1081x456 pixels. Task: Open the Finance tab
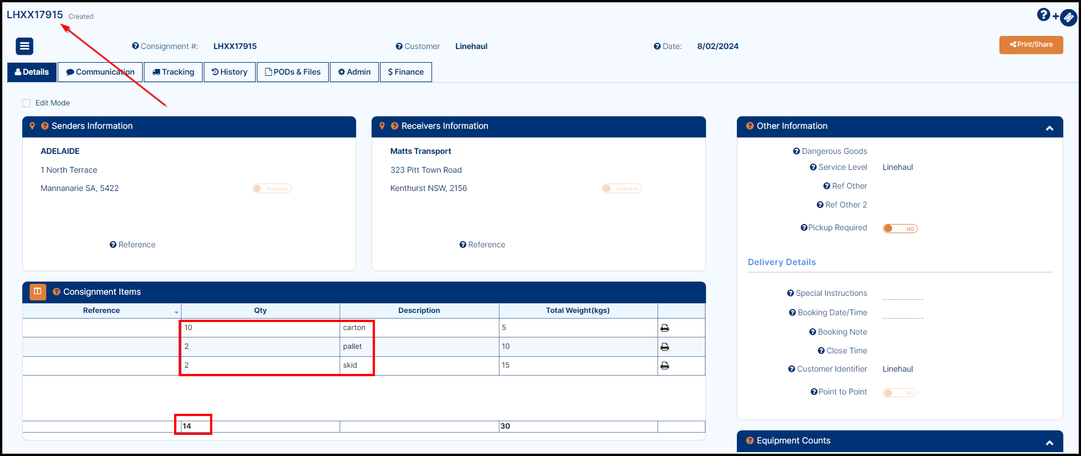pos(406,72)
